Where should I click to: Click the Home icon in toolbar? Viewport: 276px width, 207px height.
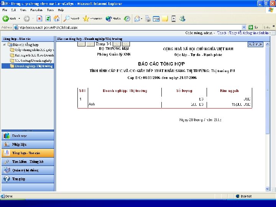pos(56,18)
